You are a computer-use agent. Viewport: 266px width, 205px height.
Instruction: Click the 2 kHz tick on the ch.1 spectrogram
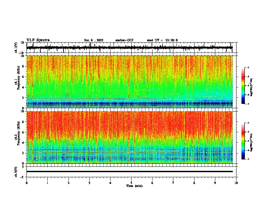(x=23, y=98)
